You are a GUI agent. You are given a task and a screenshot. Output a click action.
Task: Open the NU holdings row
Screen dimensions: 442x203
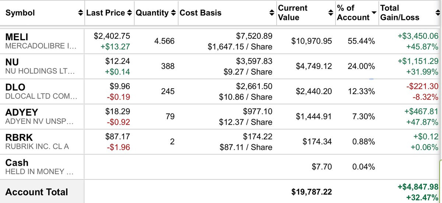pyautogui.click(x=221, y=66)
